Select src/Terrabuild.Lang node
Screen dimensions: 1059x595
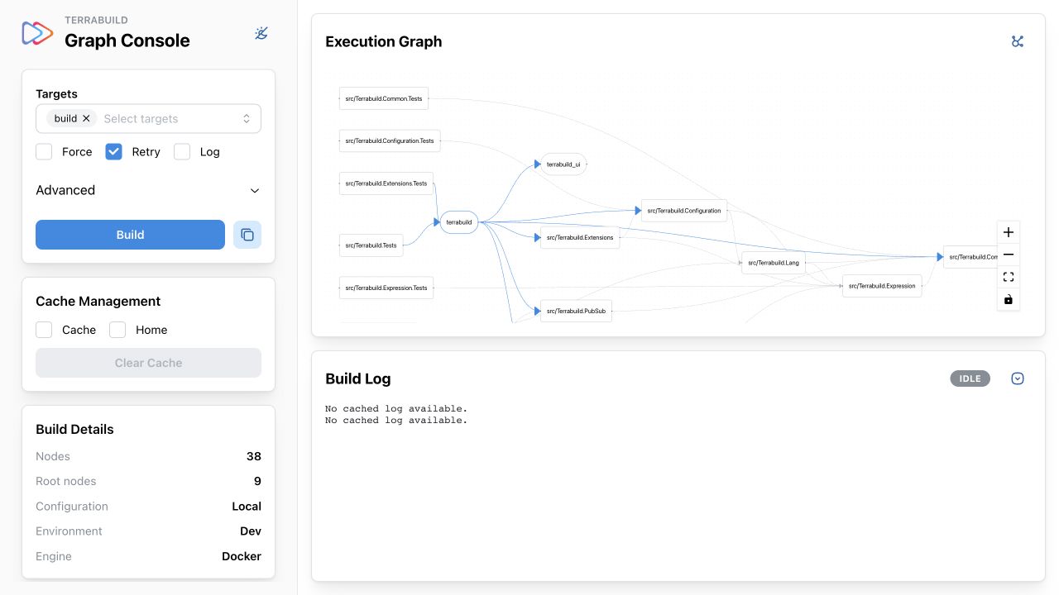pyautogui.click(x=773, y=263)
